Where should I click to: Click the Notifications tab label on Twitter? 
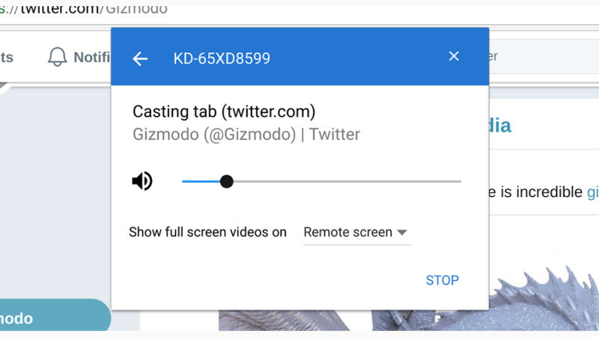(x=92, y=58)
